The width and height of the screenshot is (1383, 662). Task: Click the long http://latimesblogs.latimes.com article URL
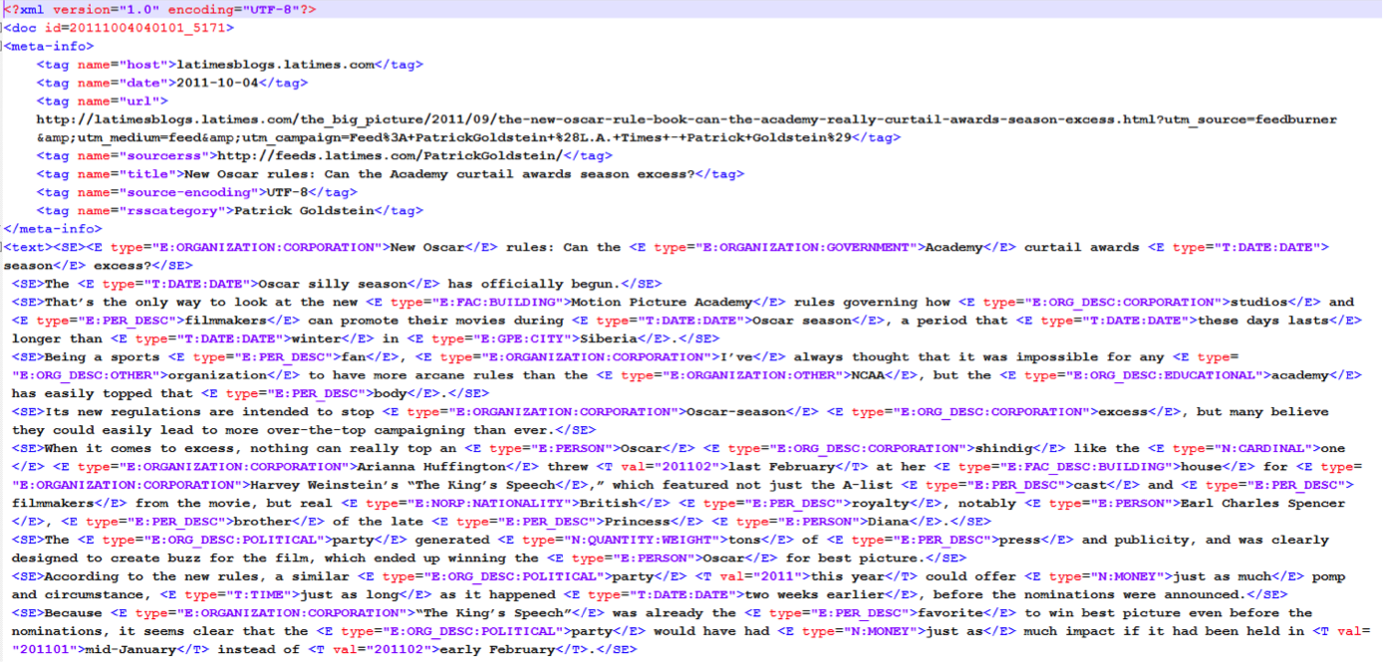click(688, 119)
